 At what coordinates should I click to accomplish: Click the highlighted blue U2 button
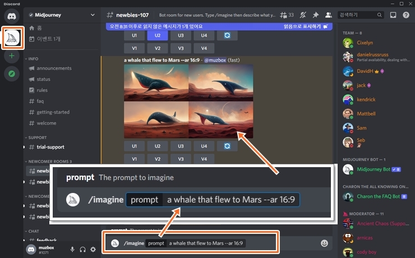pyautogui.click(x=158, y=35)
